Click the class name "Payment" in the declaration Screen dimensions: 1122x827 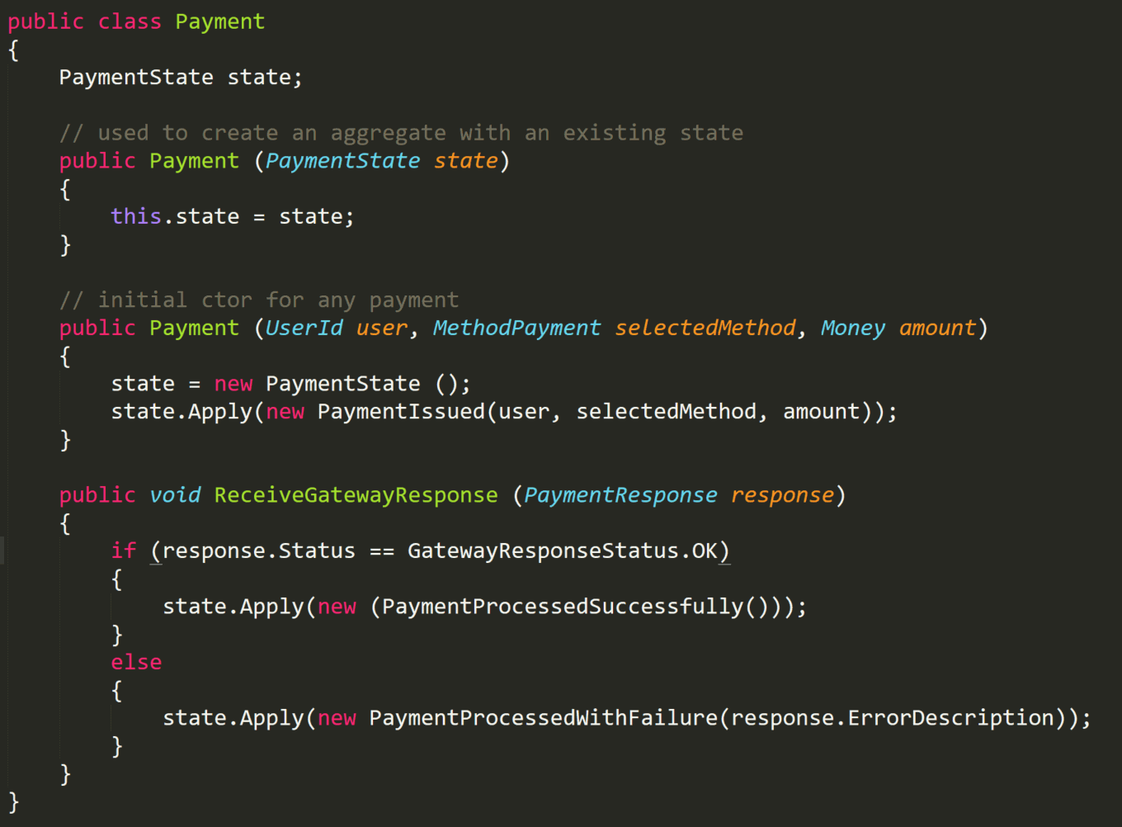coord(219,21)
